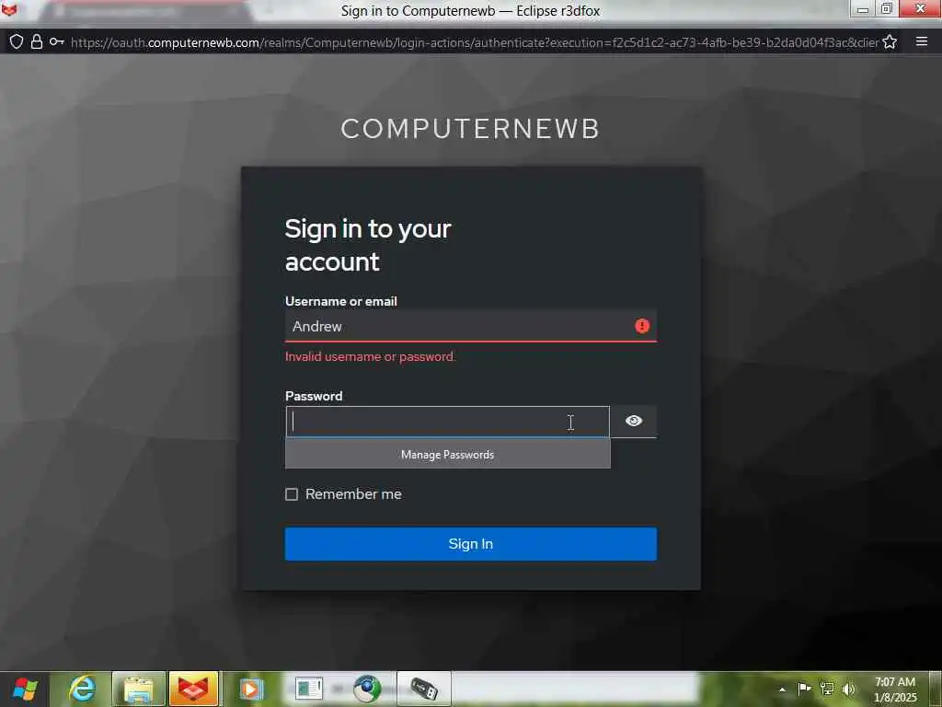Check the Remember me checkbox
The width and height of the screenshot is (942, 707).
pyautogui.click(x=292, y=494)
